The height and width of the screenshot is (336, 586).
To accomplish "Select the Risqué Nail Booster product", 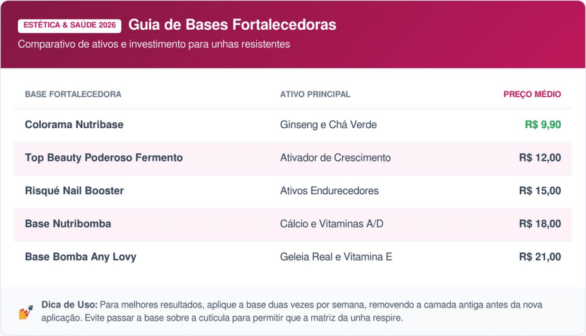I will tap(74, 191).
